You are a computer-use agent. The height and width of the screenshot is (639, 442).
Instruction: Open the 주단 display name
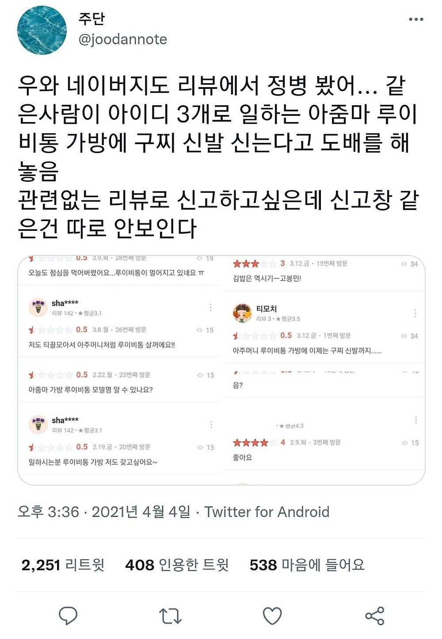[x=91, y=19]
